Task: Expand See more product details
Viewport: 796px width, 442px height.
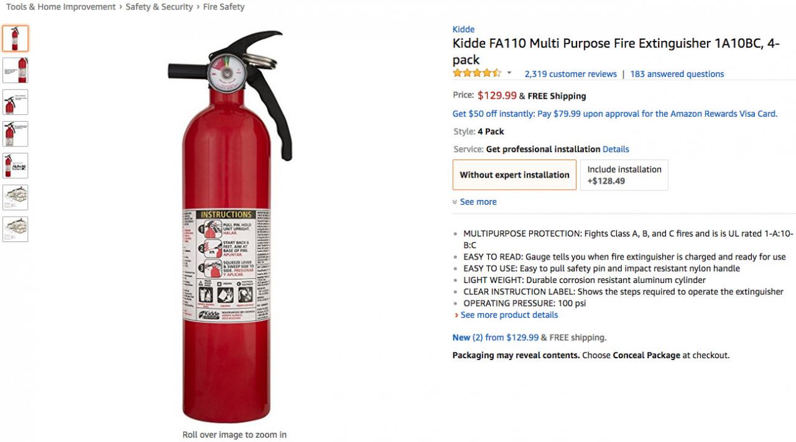Action: coord(509,315)
